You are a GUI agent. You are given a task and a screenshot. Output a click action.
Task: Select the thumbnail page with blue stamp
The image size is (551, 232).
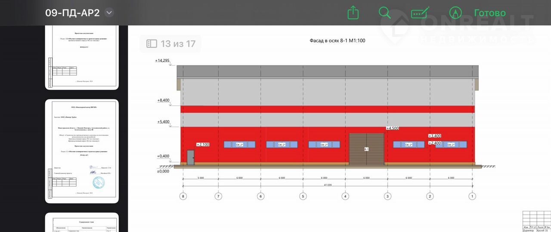(82, 151)
